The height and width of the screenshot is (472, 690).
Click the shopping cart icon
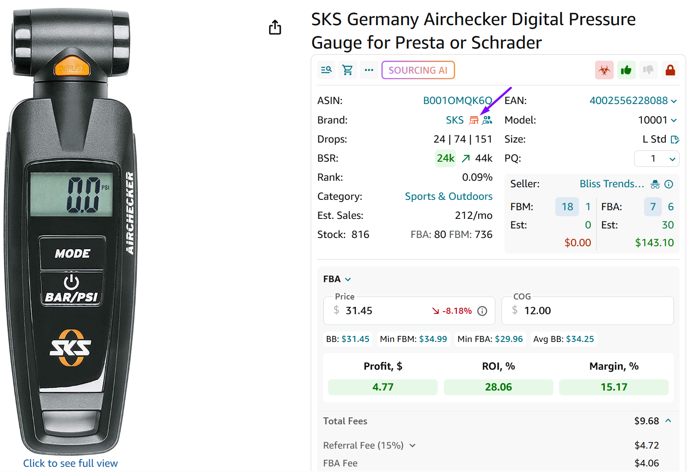click(347, 70)
